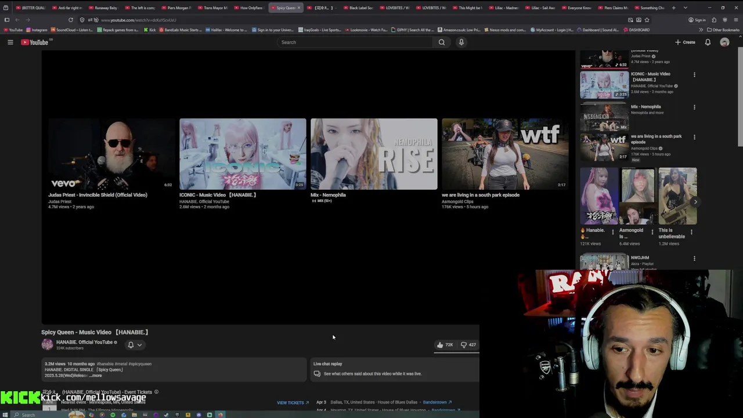Image resolution: width=743 pixels, height=418 pixels.
Task: Click the Create button
Action: pos(685,42)
